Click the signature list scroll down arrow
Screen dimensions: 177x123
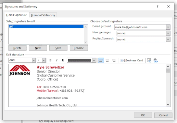pyautogui.click(x=85, y=42)
